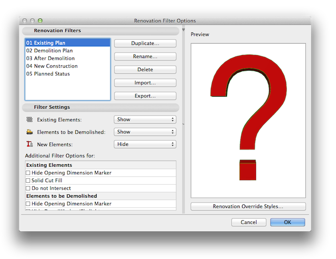Click the Elements to be Demolished bulldozer icon
The height and width of the screenshot is (259, 336).
coord(30,132)
